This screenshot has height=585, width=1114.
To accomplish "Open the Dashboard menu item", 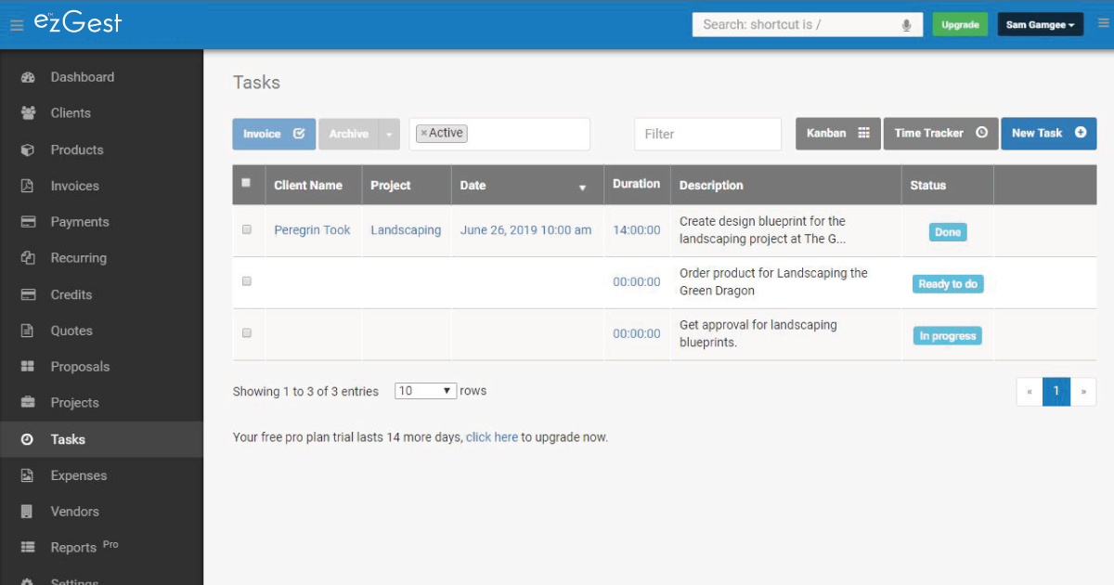I will pos(83,77).
